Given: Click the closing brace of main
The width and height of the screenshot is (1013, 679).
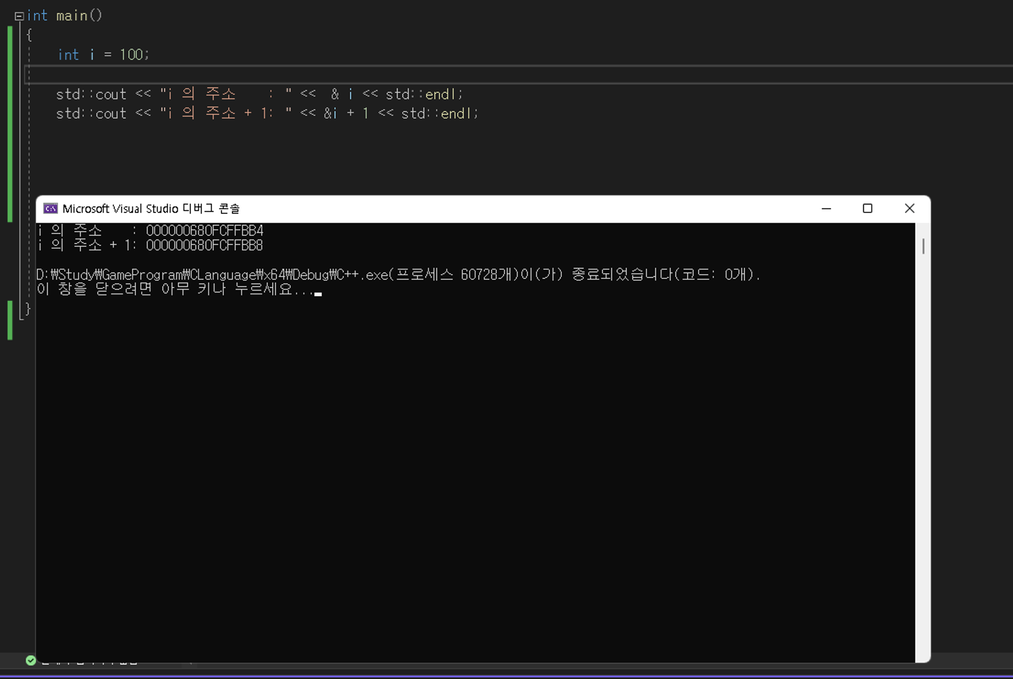Looking at the screenshot, I should tap(28, 309).
